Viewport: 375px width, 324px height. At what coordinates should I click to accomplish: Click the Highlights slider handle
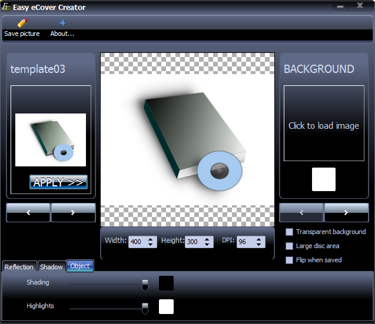[x=145, y=309]
